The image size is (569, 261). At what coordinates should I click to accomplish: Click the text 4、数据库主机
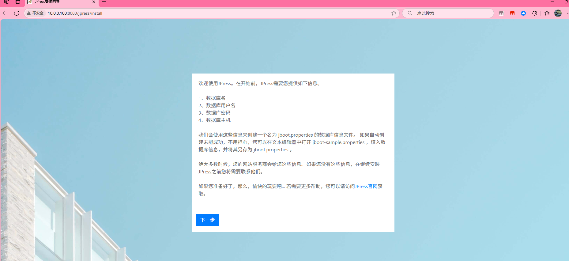click(214, 120)
